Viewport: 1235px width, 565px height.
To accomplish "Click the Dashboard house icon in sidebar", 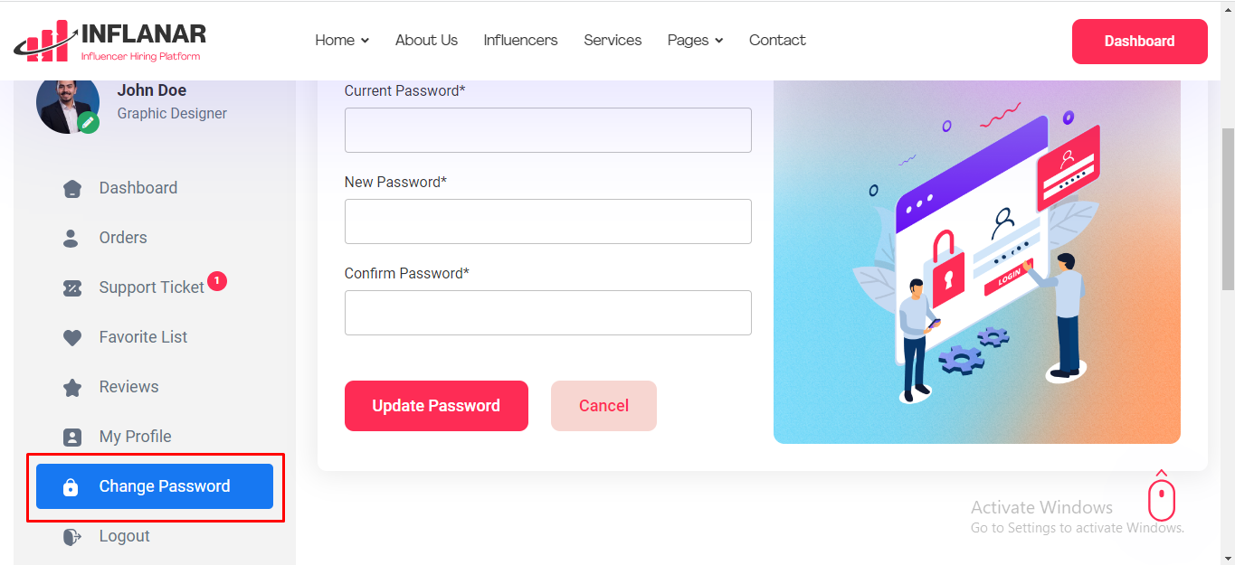I will coord(72,189).
